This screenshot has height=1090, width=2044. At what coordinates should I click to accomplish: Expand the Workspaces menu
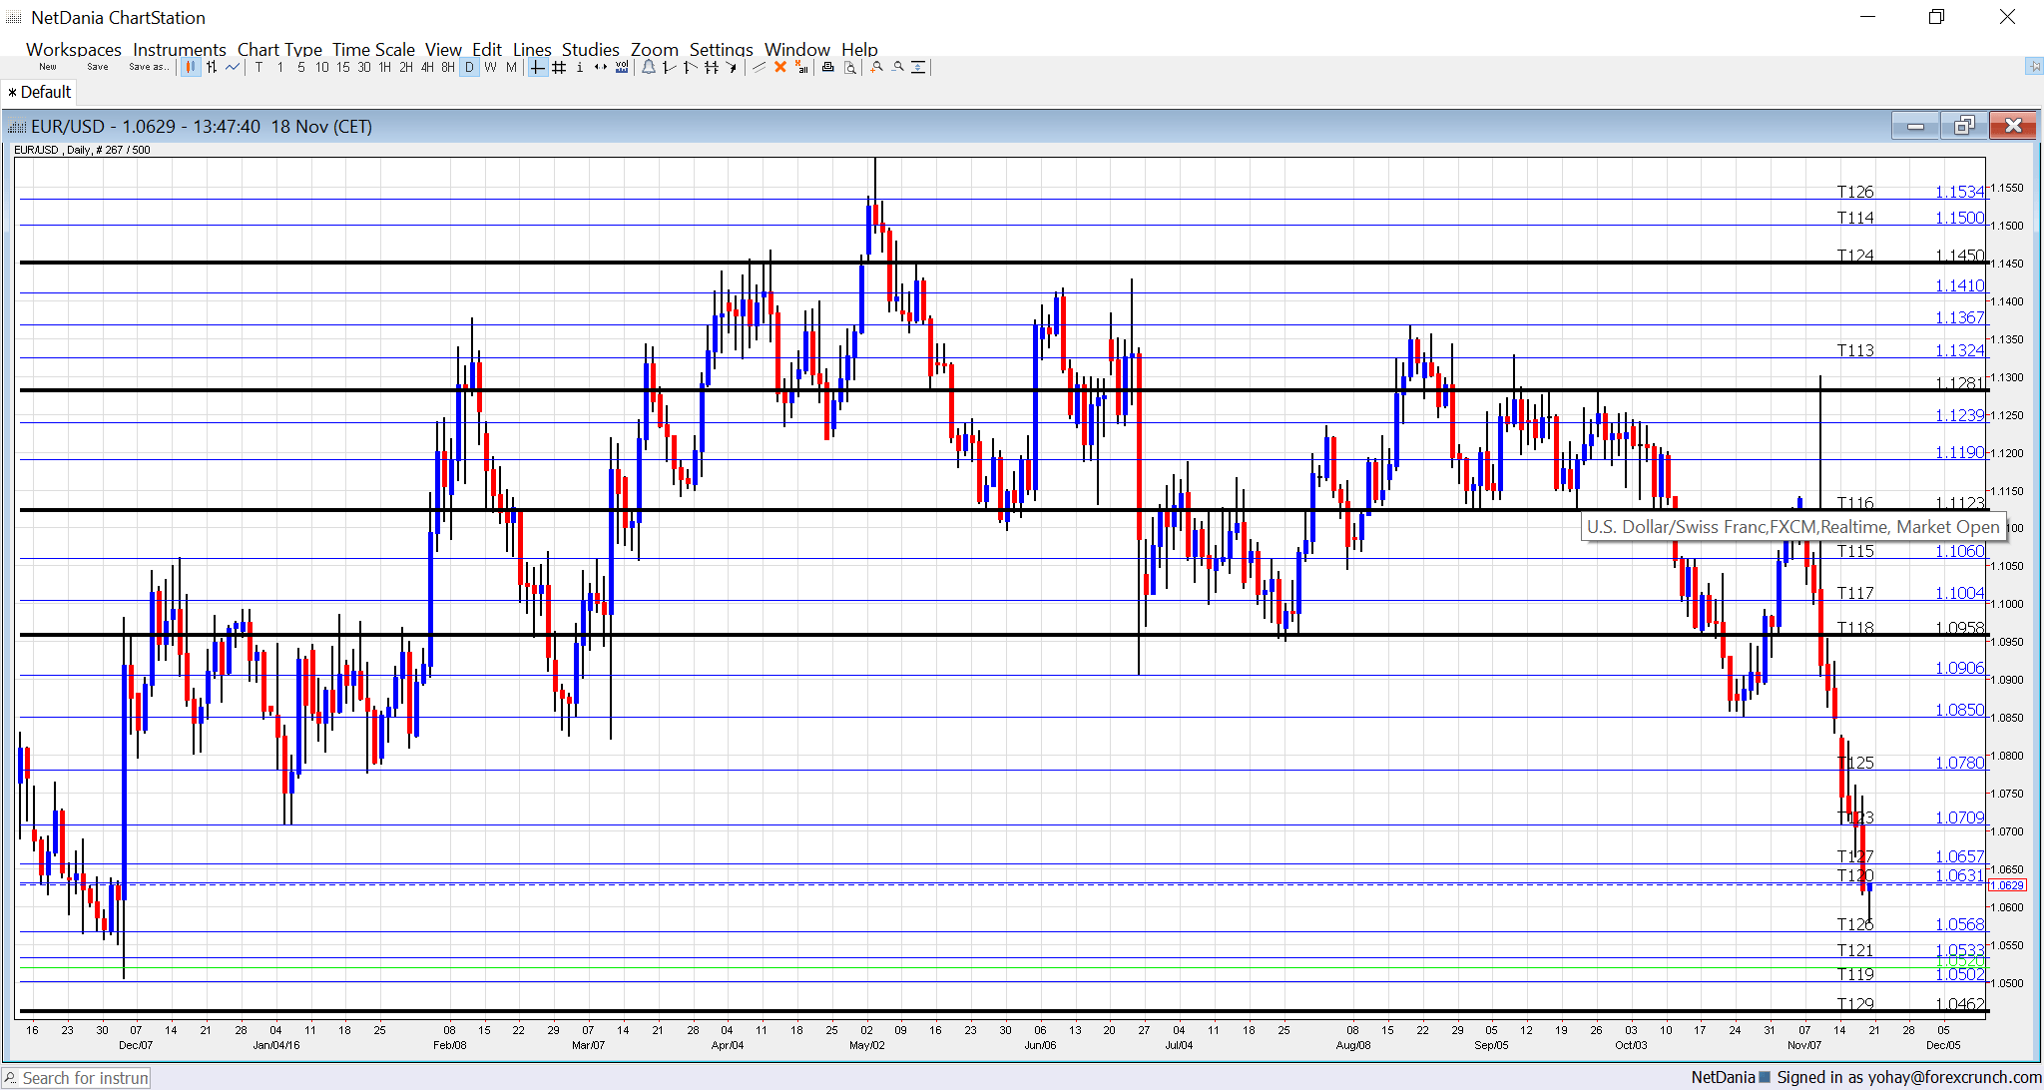[x=73, y=49]
